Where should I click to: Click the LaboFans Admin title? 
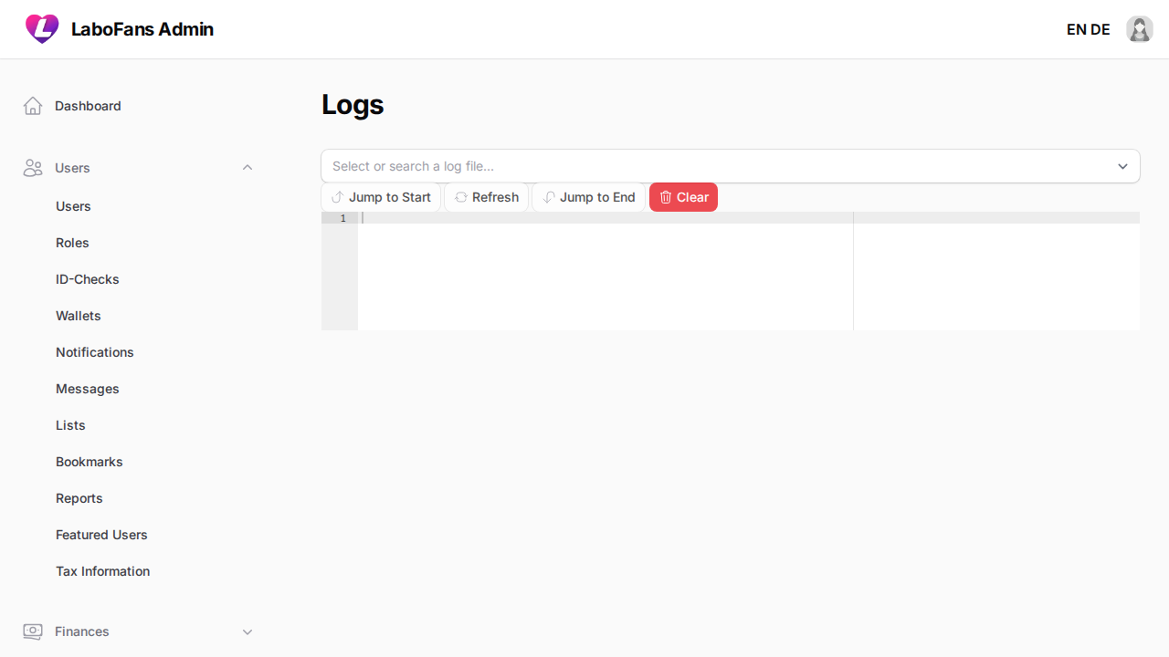point(142,29)
